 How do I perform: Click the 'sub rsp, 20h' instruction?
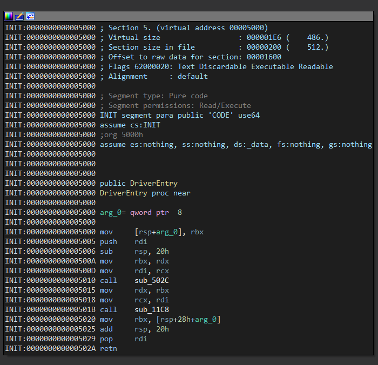[134, 251]
